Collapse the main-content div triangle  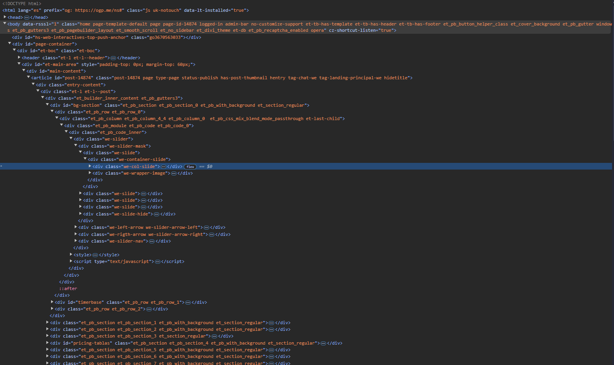tap(24, 71)
